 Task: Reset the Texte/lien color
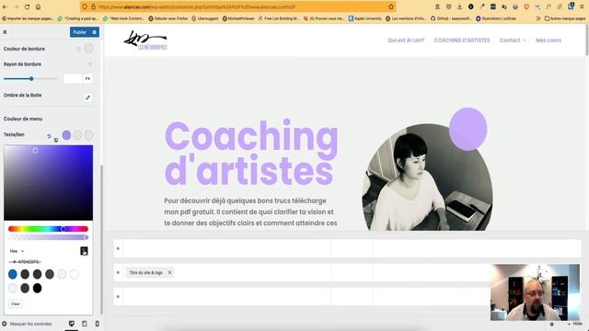[49, 136]
